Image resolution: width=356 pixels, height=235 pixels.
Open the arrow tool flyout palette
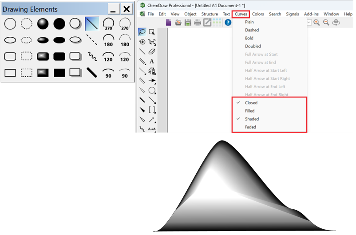152,81
